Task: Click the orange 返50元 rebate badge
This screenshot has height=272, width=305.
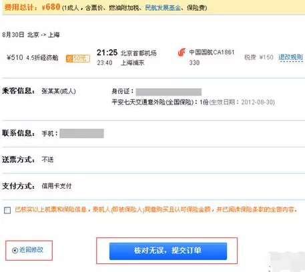Action: 78,59
